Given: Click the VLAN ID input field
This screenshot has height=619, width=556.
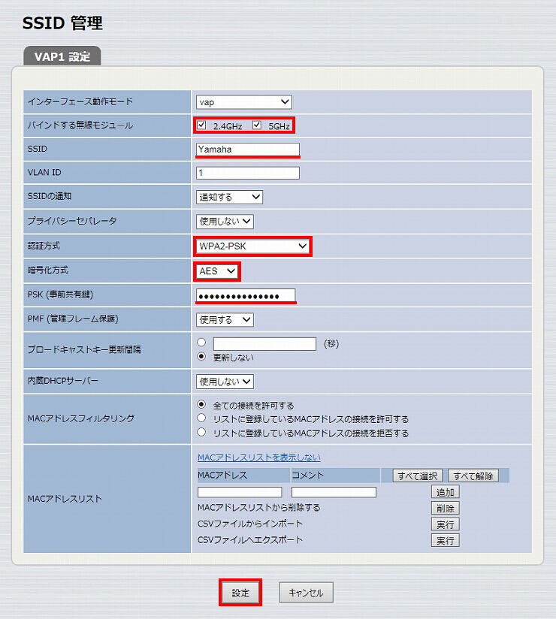Looking at the screenshot, I should (x=248, y=173).
